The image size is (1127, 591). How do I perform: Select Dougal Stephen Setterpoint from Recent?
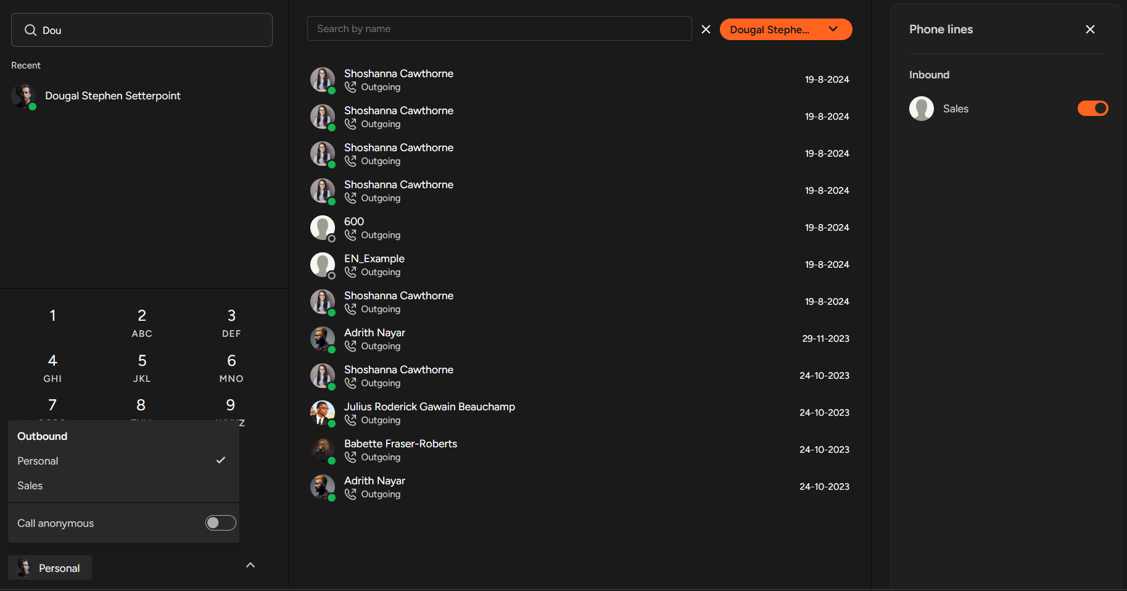coord(113,96)
